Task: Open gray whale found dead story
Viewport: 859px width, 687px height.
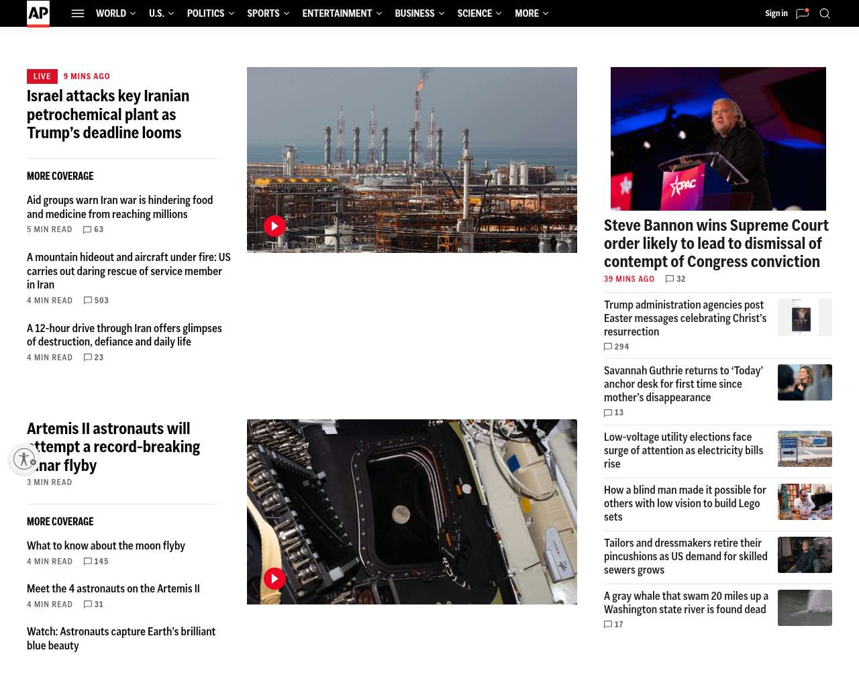Action: [686, 603]
